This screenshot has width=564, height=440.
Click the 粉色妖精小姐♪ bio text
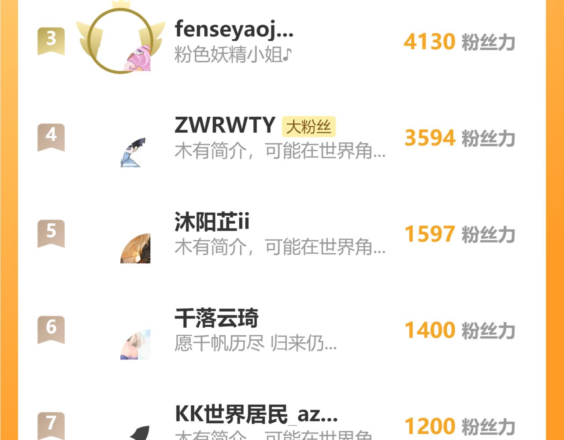[x=233, y=55]
